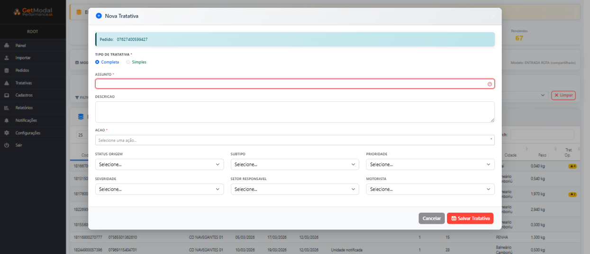
Task: Click the PENHA city cell
Action: [x=502, y=237]
